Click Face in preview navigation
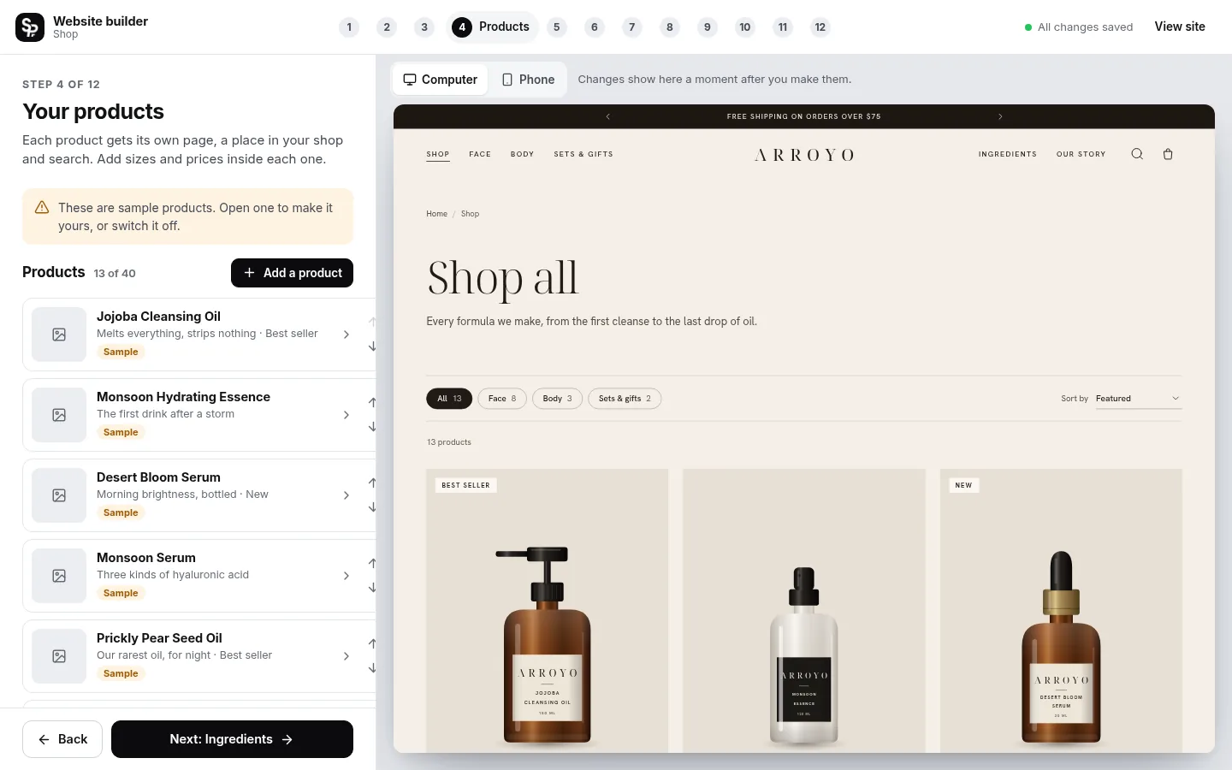Image resolution: width=1232 pixels, height=770 pixels. click(480, 155)
